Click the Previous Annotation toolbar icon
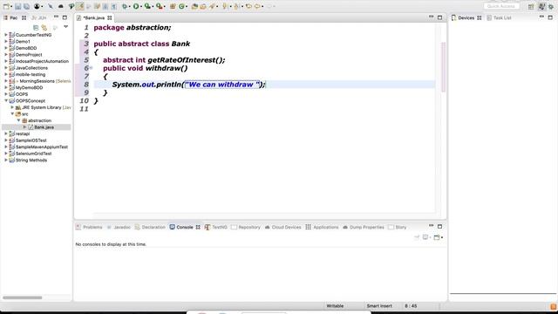The image size is (558, 314). click(x=235, y=6)
